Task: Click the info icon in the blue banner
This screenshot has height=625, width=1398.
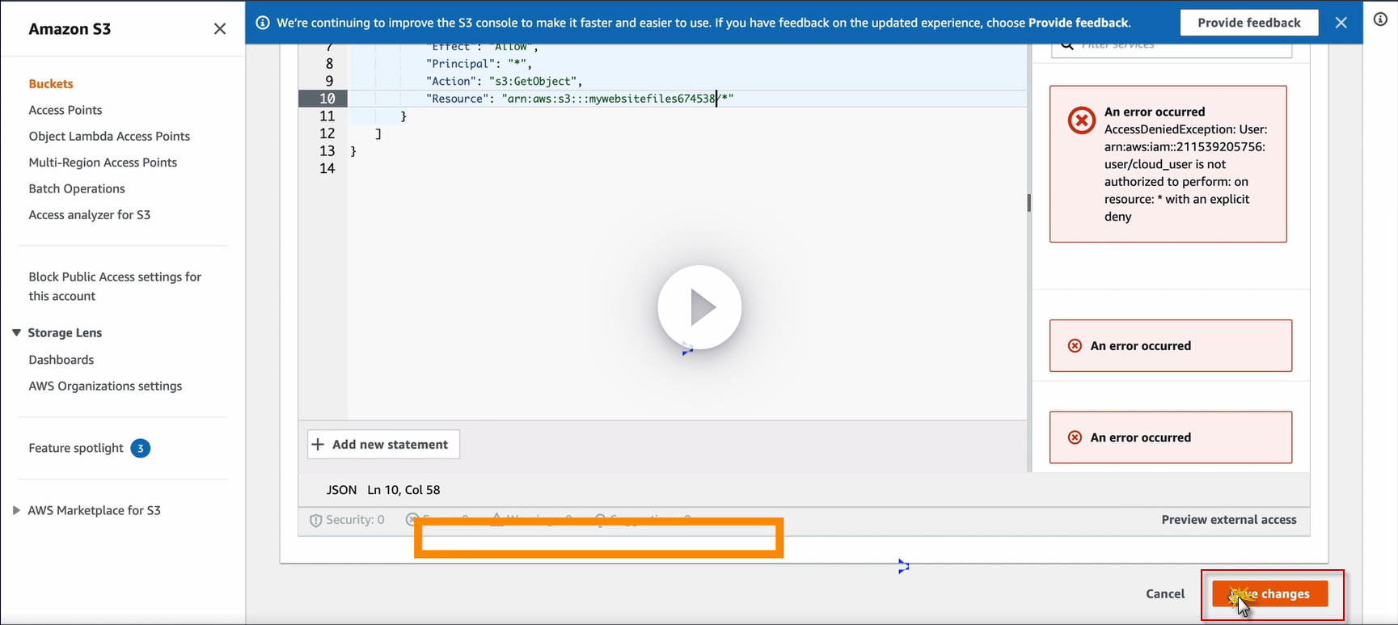Action: pos(263,23)
